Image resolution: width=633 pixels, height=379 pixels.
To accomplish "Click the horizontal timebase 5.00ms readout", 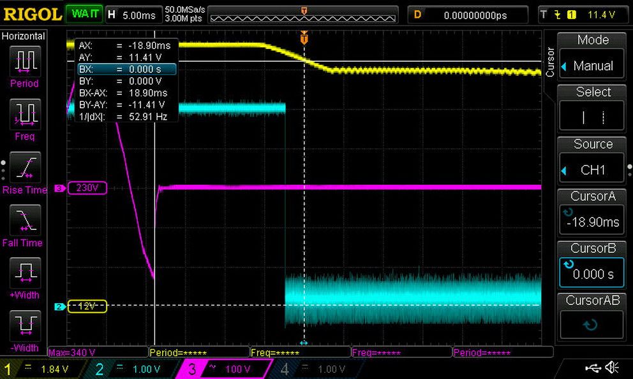I will pyautogui.click(x=133, y=15).
